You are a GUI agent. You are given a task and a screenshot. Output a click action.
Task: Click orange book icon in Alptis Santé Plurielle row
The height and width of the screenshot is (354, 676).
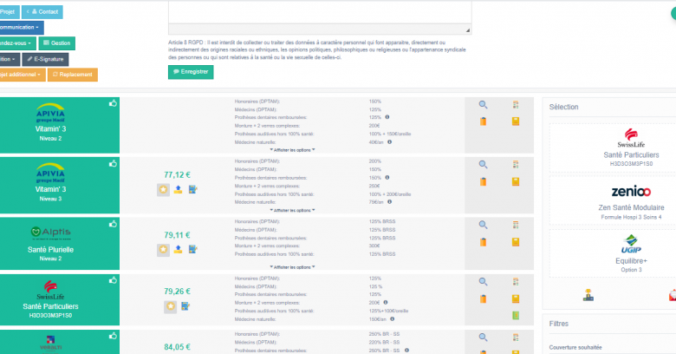tap(515, 240)
